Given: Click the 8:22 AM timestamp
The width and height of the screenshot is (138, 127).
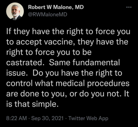Looking at the screenshot, I should point(17,118).
